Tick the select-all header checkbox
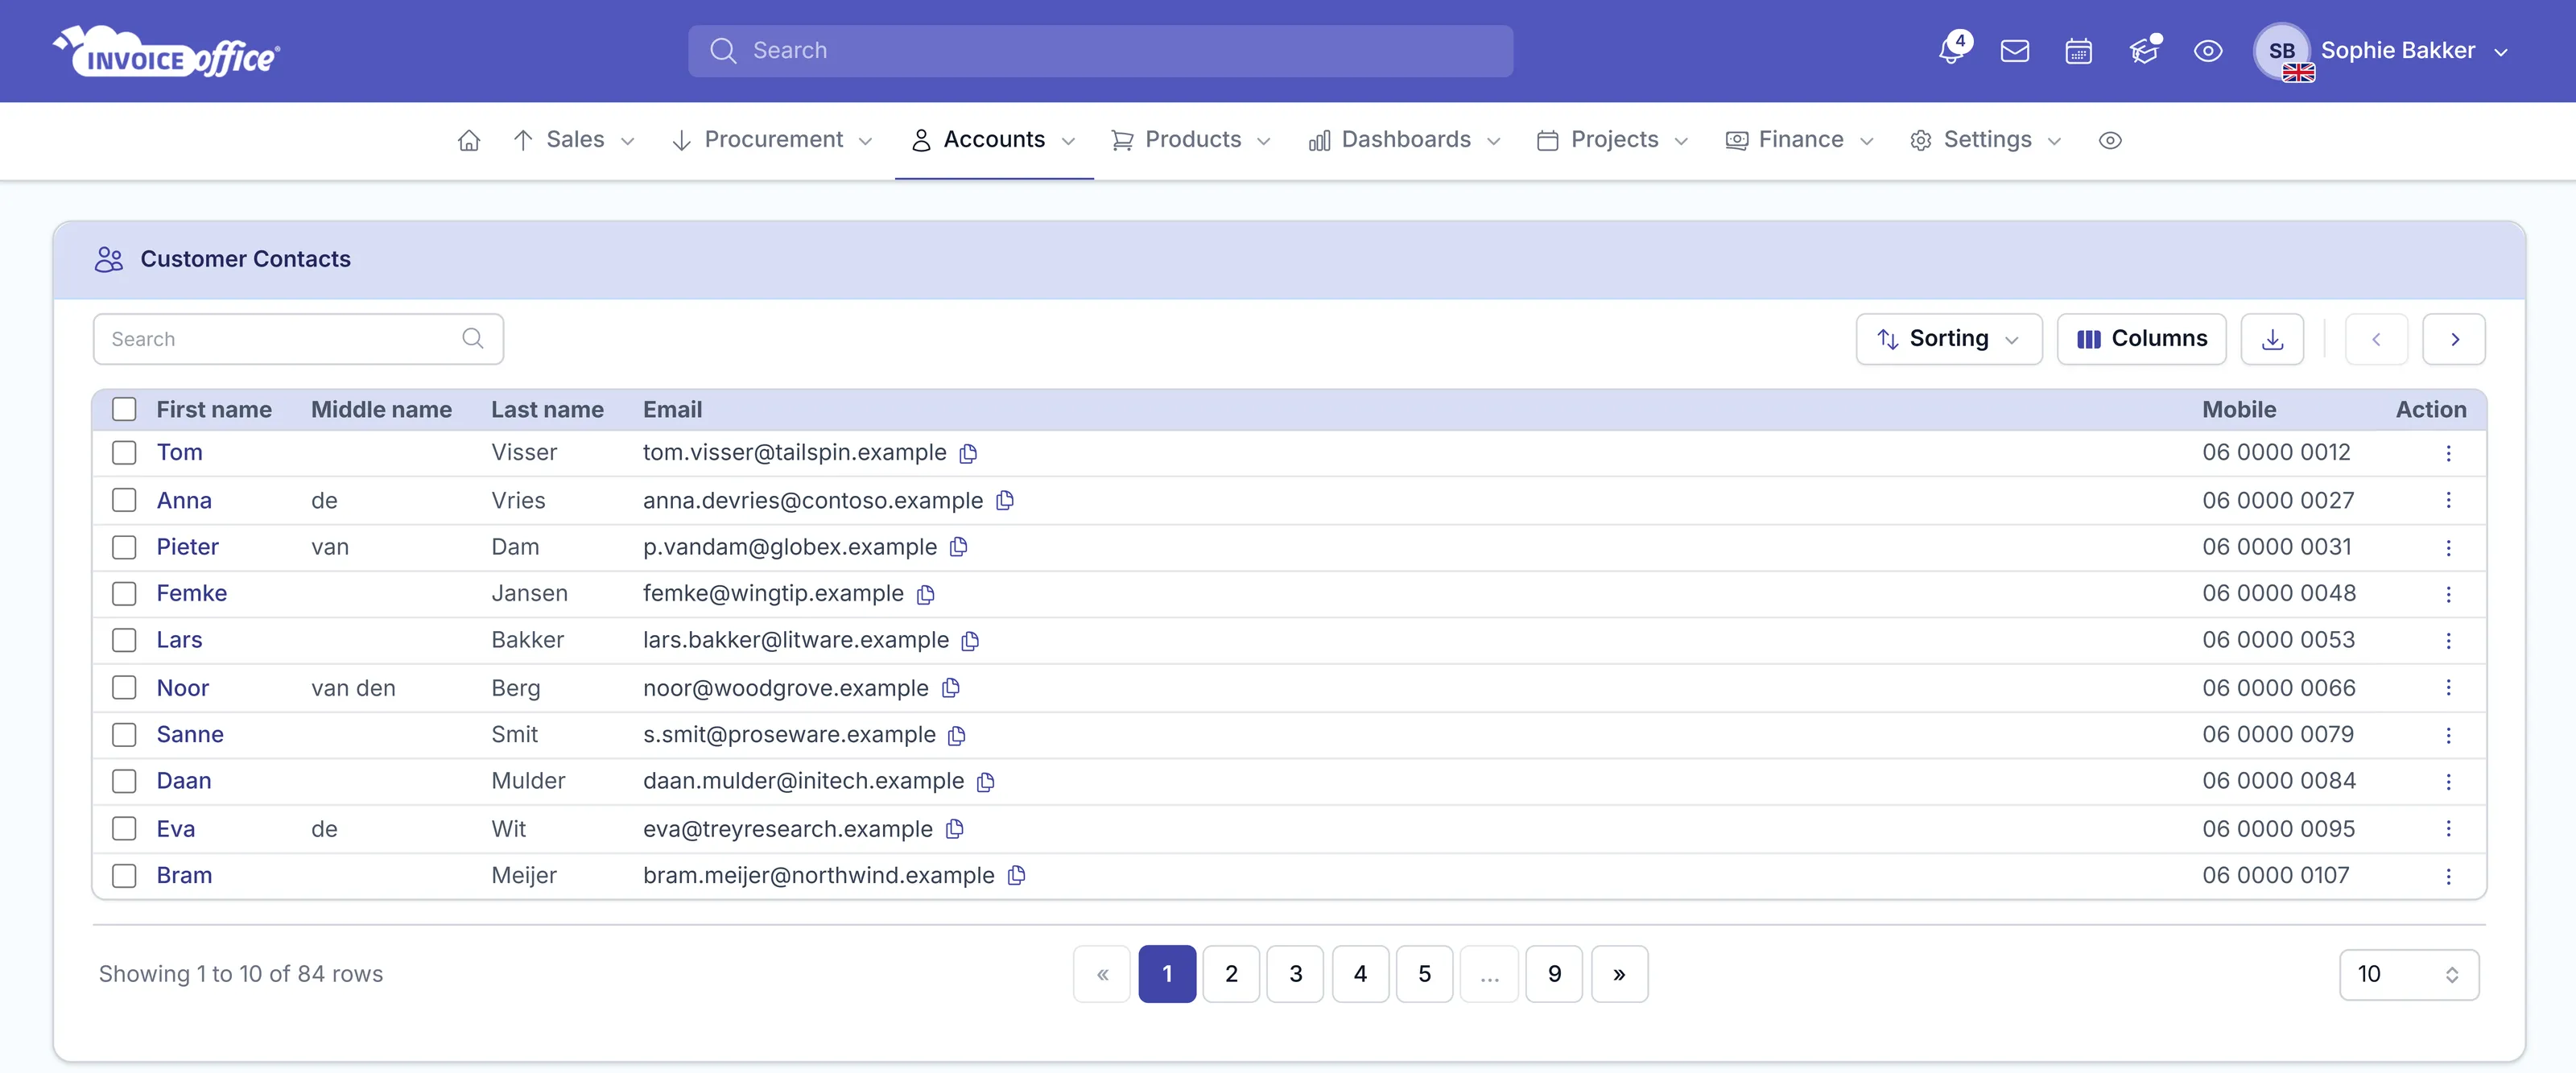The height and width of the screenshot is (1073, 2576). tap(124, 409)
